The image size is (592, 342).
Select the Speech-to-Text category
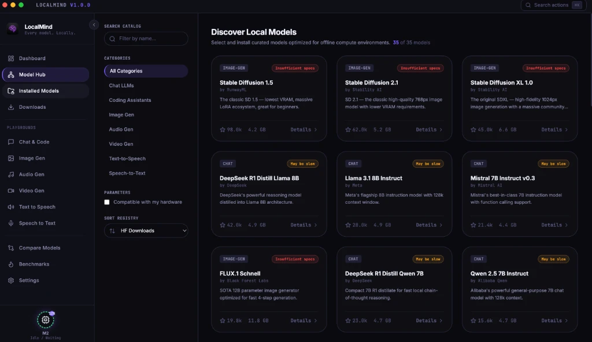click(127, 173)
